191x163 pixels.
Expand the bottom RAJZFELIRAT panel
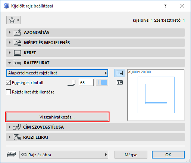[95, 137]
